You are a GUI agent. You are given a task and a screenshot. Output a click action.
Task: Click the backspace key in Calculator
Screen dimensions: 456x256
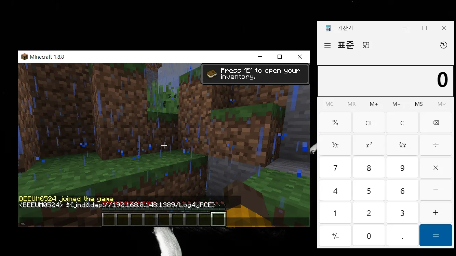tap(436, 123)
